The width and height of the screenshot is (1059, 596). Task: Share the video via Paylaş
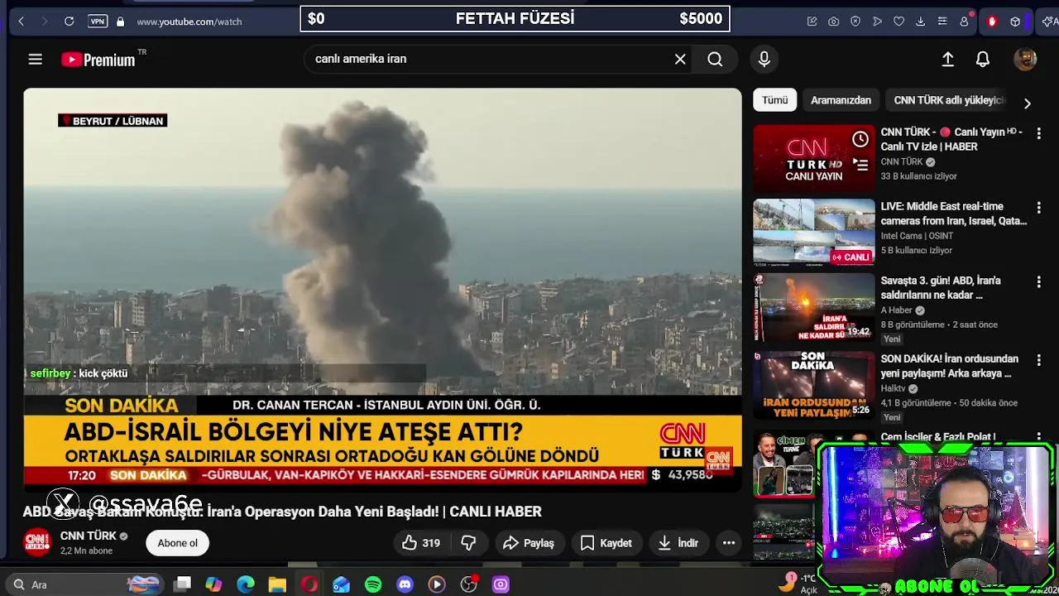529,543
